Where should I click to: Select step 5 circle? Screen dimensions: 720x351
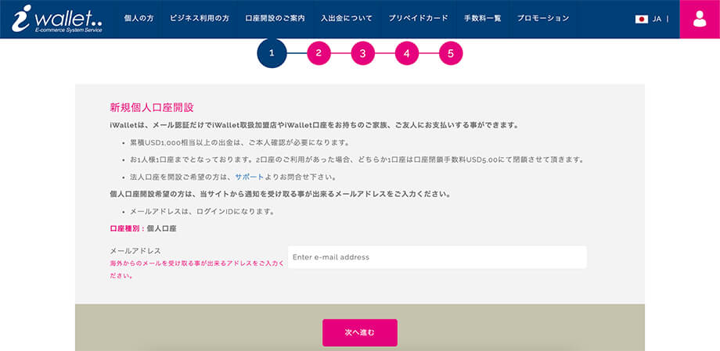[451, 53]
